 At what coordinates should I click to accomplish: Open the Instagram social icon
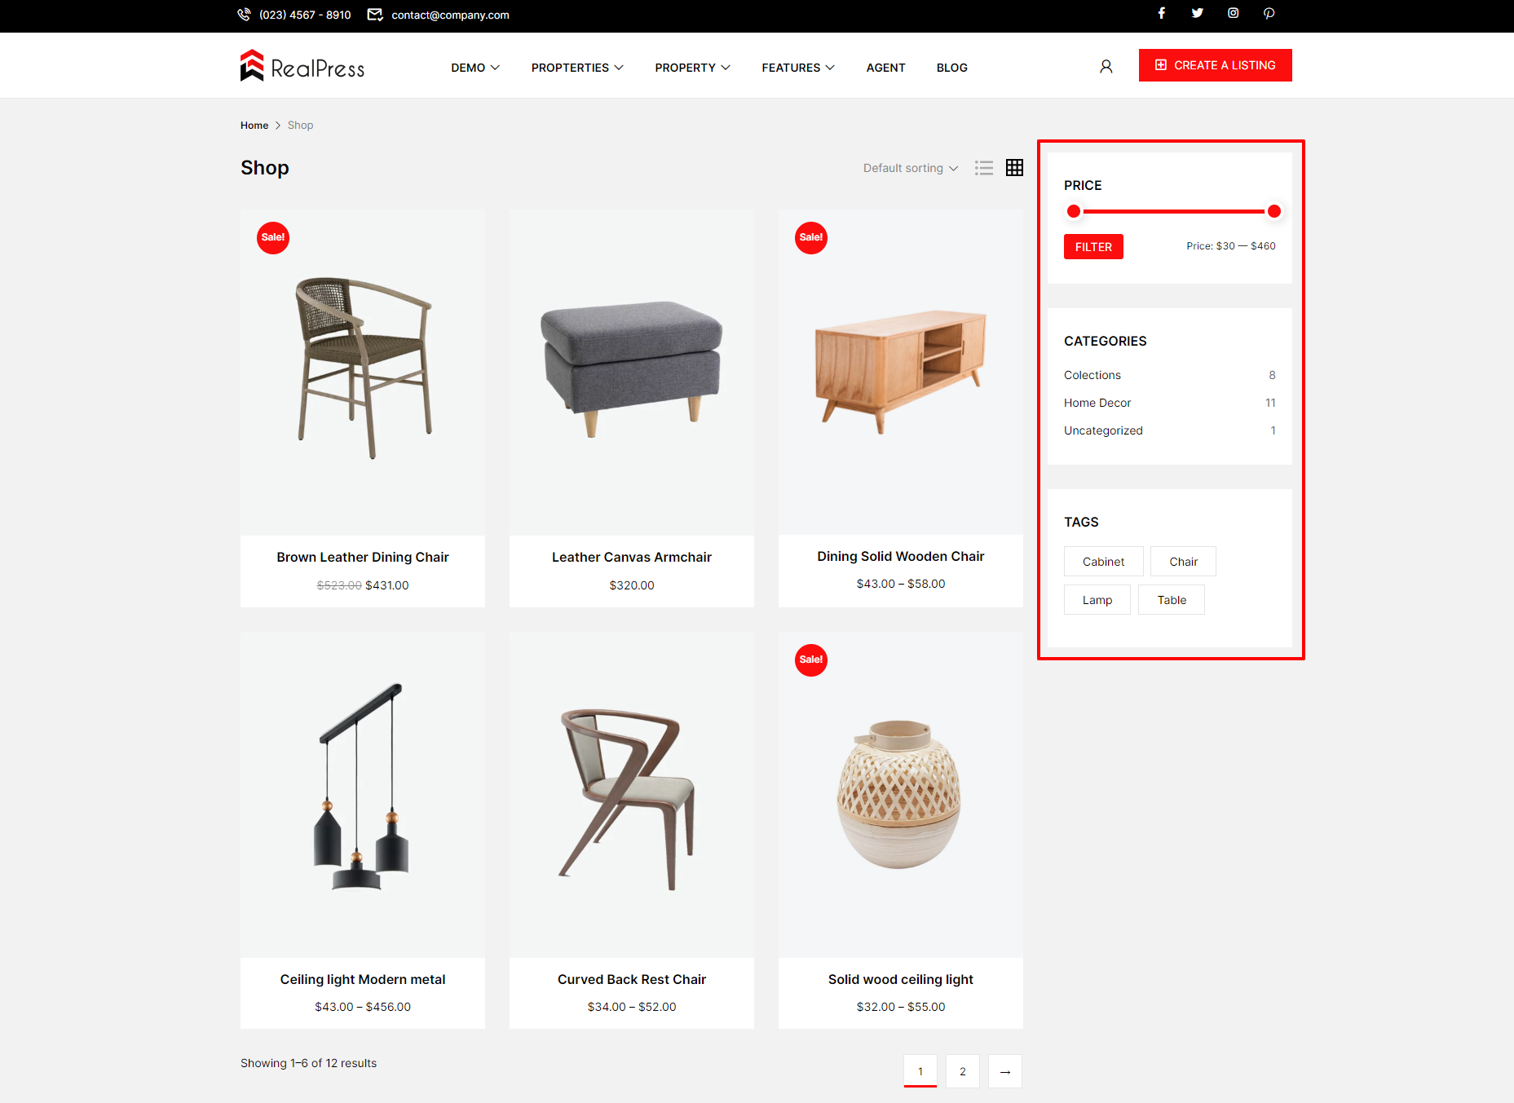[1233, 13]
